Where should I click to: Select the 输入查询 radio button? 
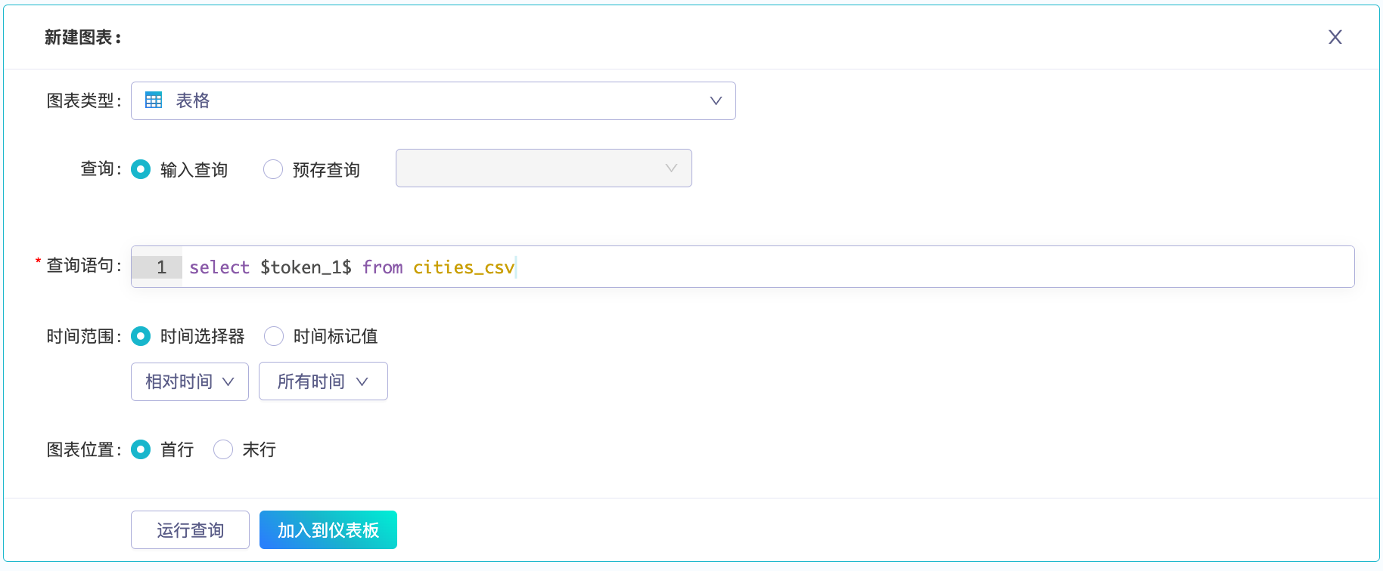tap(141, 169)
